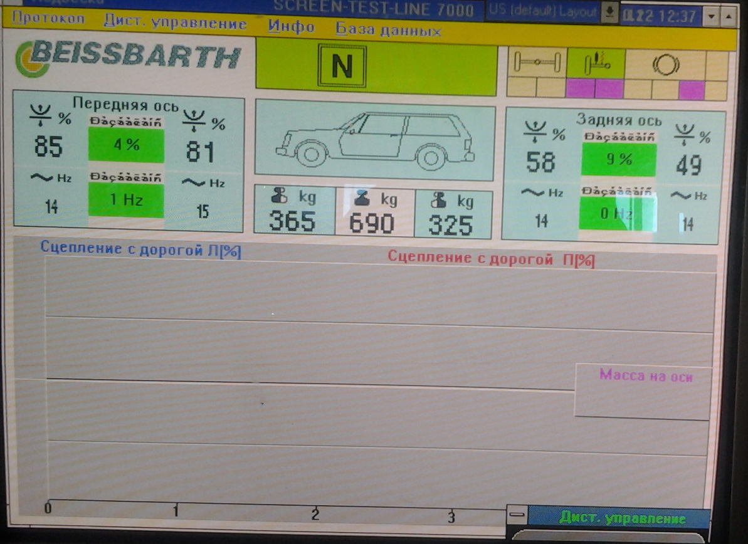Click the rear axle 9% difference box

(x=618, y=160)
